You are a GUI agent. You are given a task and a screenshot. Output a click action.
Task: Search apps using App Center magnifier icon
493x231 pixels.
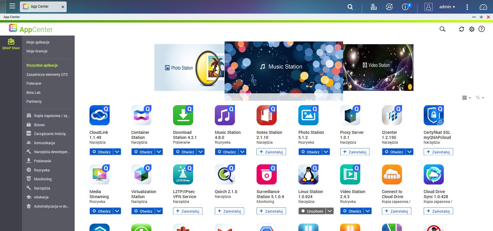[x=442, y=29]
